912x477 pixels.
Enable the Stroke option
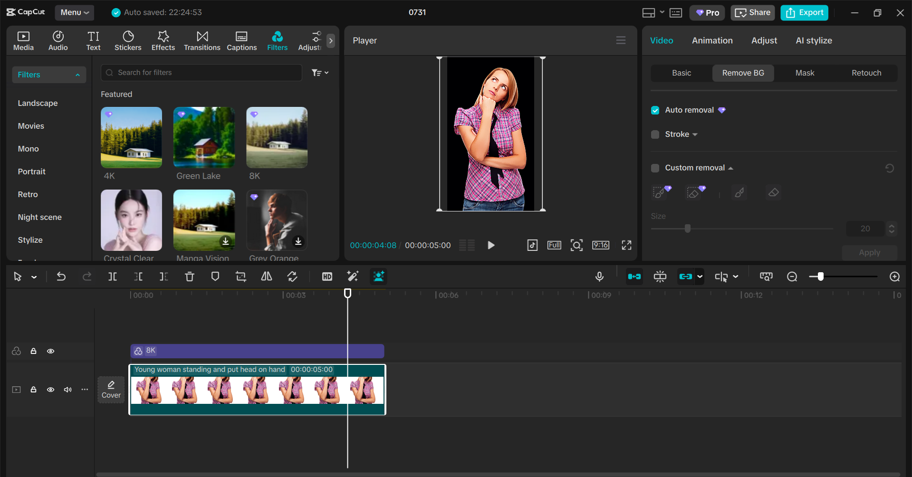[x=655, y=134]
